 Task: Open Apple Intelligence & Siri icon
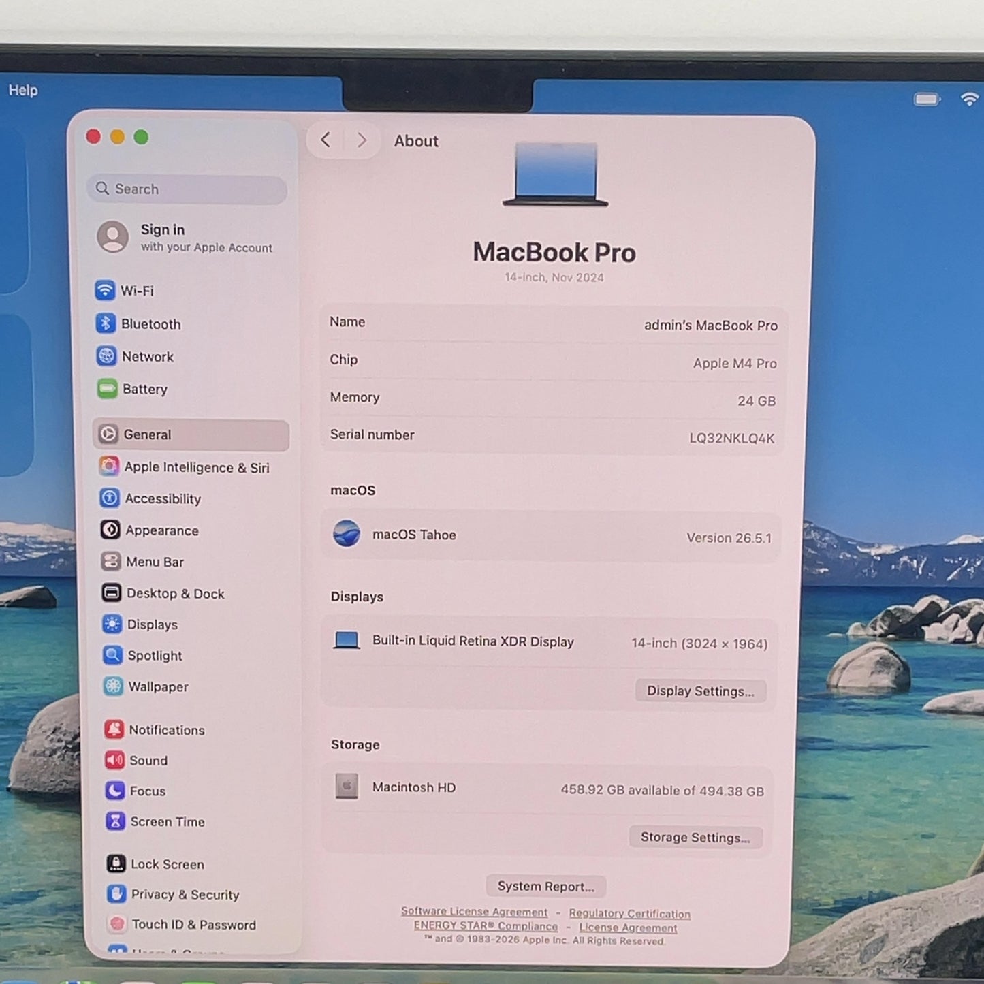(109, 466)
